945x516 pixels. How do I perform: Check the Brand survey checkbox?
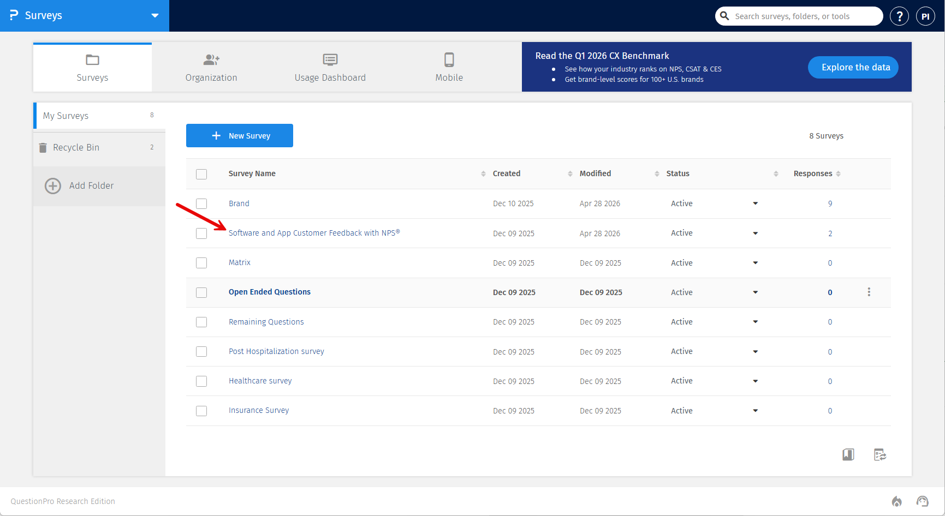click(x=201, y=203)
